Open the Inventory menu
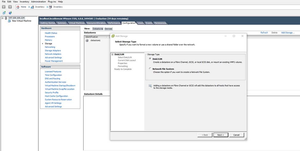This screenshot has width=300, height=151. [x=25, y=2]
